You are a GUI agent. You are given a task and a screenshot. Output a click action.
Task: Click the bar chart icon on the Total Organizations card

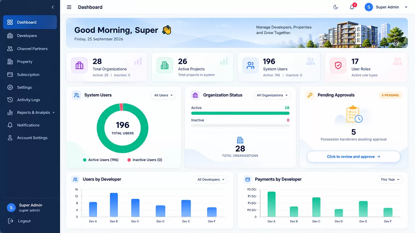click(x=138, y=61)
